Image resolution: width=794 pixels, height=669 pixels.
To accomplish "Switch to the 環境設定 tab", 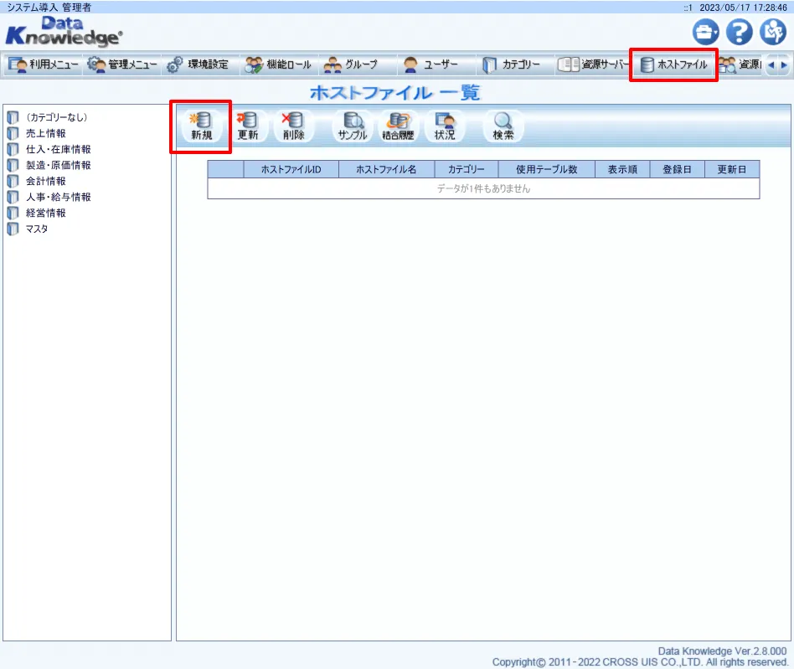I will point(198,64).
